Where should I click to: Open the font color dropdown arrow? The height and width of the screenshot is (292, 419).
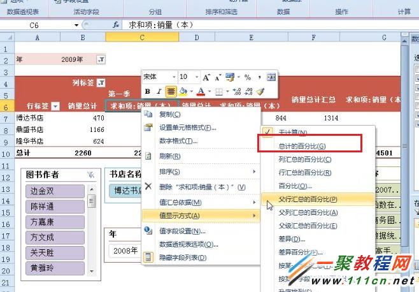(x=209, y=92)
